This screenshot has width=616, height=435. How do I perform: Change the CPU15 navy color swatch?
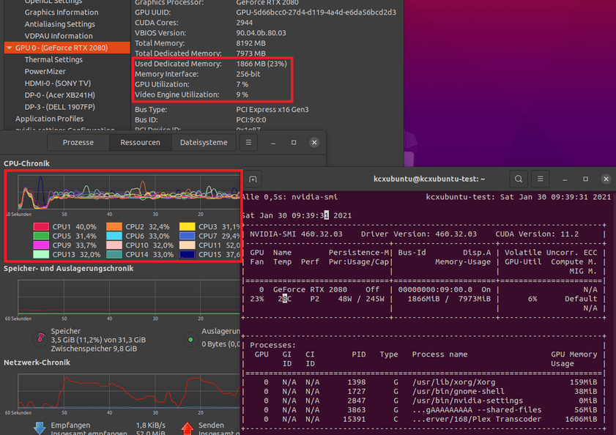click(187, 254)
